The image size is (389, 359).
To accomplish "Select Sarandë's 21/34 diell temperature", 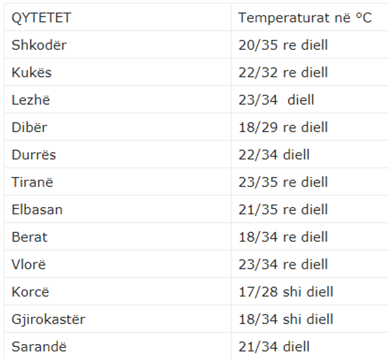I will coord(274,347).
